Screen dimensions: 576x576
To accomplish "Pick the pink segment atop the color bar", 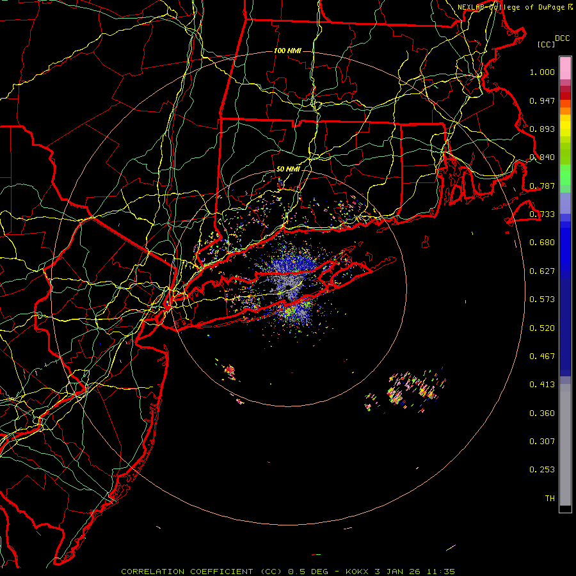I will coord(565,68).
